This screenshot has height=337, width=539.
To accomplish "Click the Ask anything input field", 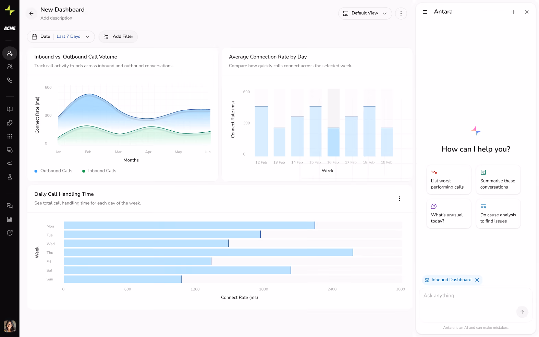I will [476, 305].
